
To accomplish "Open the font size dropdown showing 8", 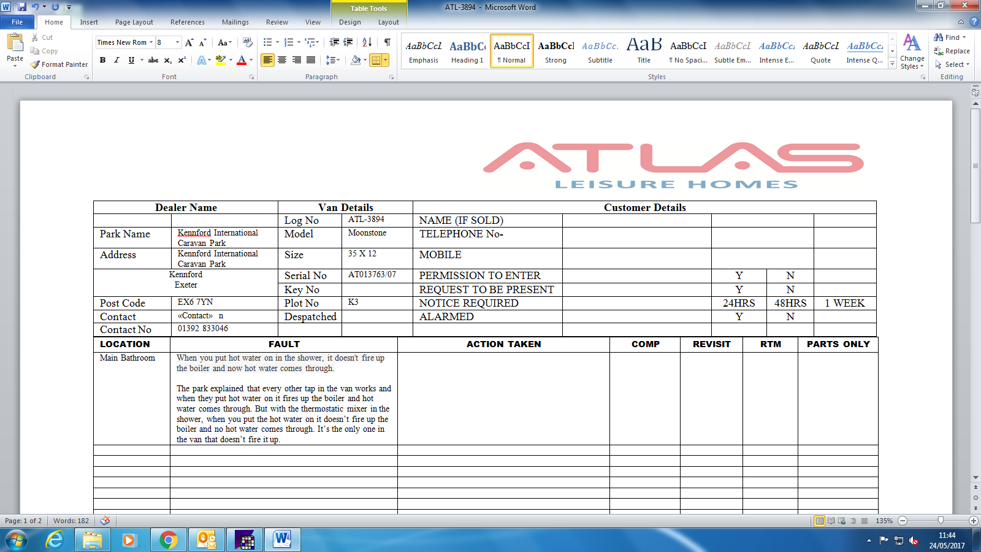I will point(178,42).
